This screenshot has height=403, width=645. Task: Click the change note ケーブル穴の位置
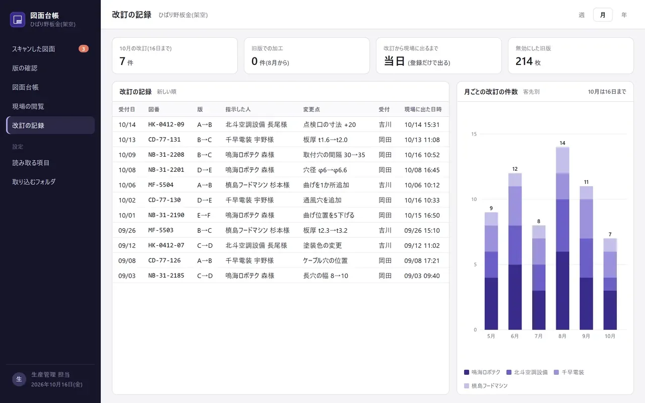326,260
